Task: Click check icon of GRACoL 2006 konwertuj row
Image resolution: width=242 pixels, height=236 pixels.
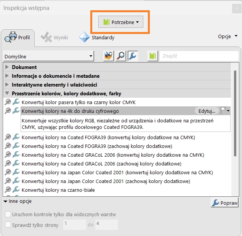Action: coord(8,155)
